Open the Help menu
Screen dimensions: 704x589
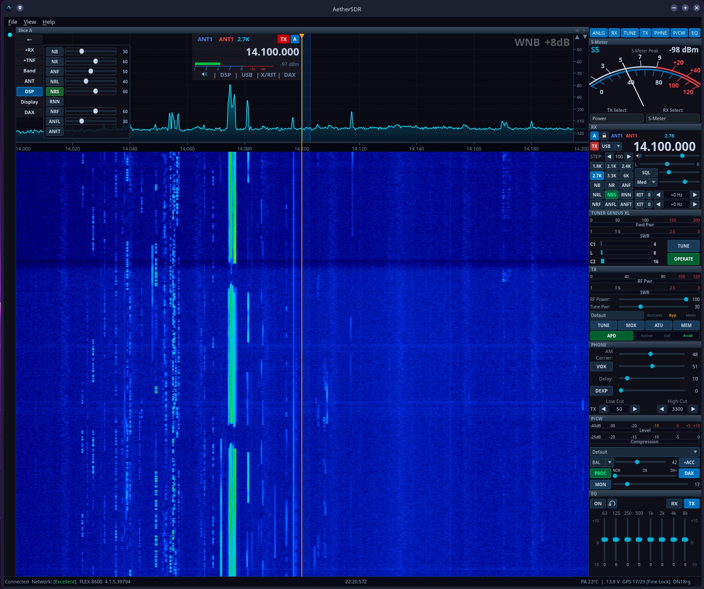pos(49,22)
